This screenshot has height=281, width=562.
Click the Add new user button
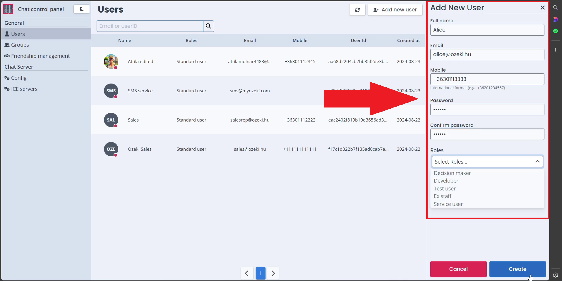(x=395, y=10)
